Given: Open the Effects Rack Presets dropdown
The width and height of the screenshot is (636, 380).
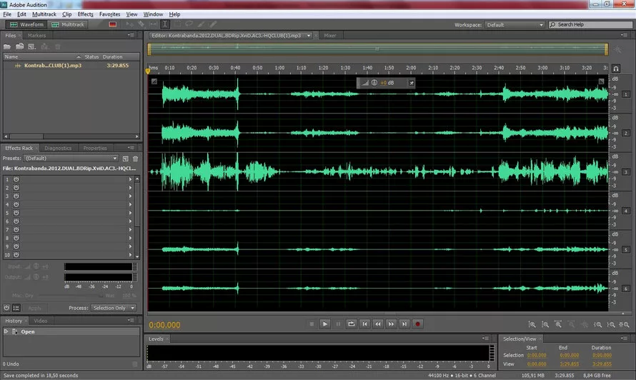Looking at the screenshot, I should point(71,158).
